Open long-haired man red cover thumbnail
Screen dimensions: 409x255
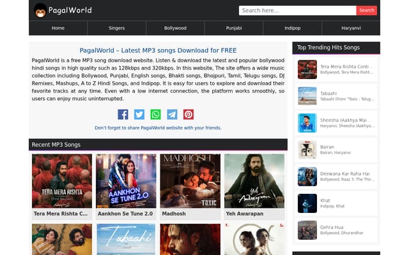190,240
